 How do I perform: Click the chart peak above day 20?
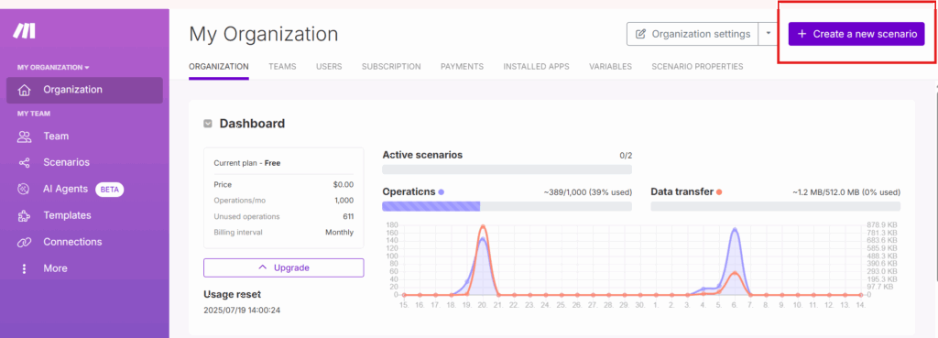483,227
